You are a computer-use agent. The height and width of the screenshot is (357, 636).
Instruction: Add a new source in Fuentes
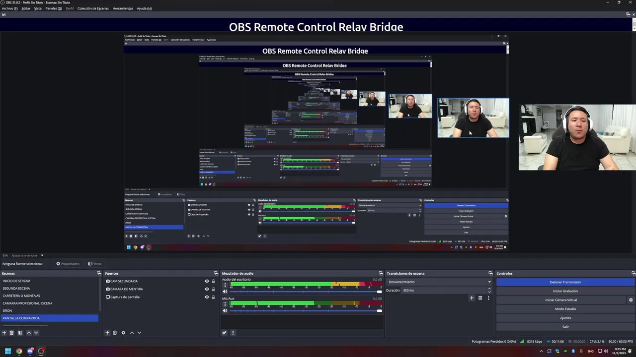[107, 333]
